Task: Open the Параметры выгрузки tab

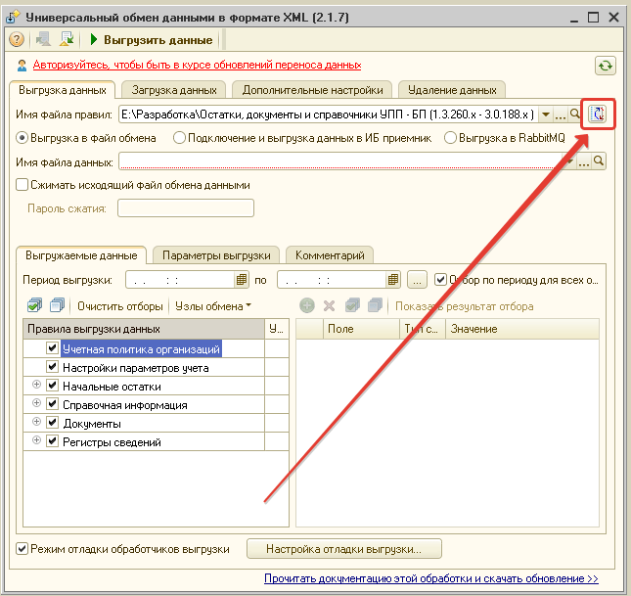Action: click(x=217, y=255)
